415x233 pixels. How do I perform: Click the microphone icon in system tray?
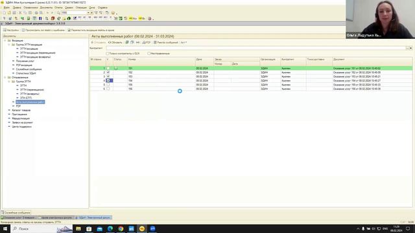[363, 228]
